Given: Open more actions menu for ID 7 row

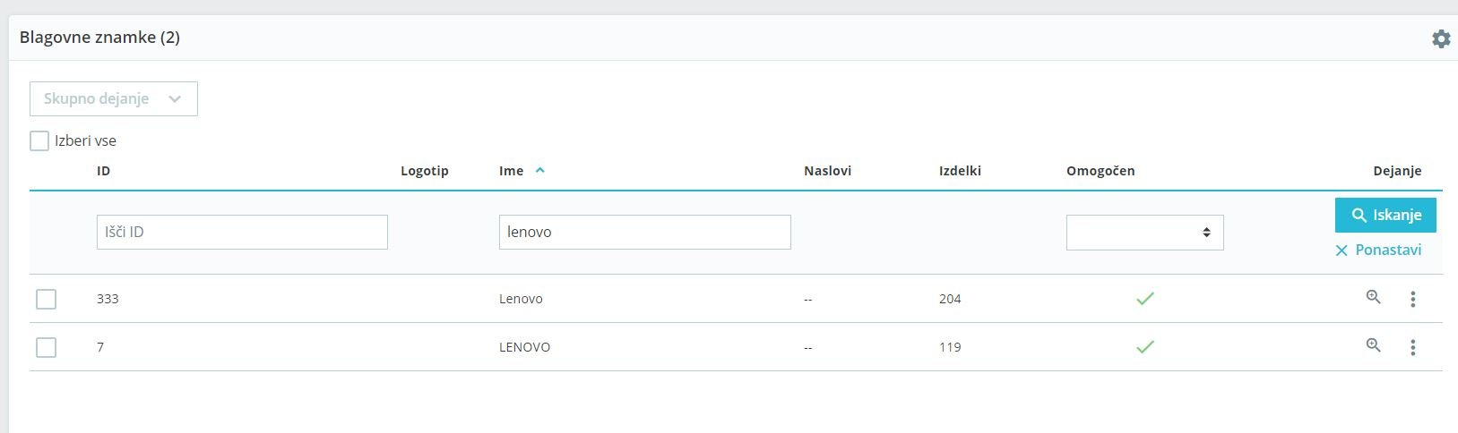Looking at the screenshot, I should pyautogui.click(x=1412, y=347).
